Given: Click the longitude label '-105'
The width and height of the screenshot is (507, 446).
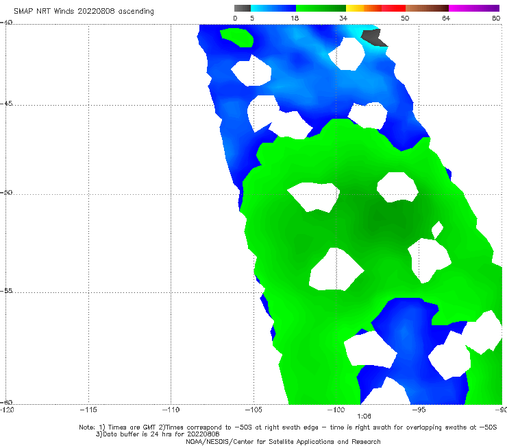Looking at the screenshot, I should click(253, 410).
